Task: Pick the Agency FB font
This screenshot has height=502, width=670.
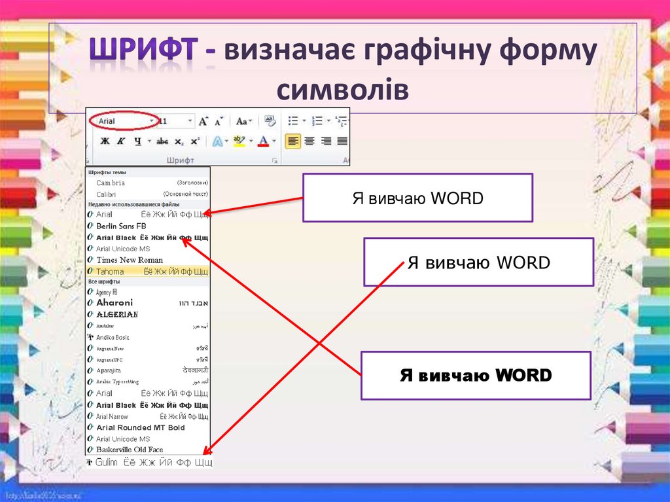Action: pos(148,292)
